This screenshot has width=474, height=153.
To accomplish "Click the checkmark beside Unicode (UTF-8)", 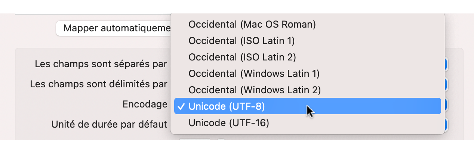I will point(181,106).
